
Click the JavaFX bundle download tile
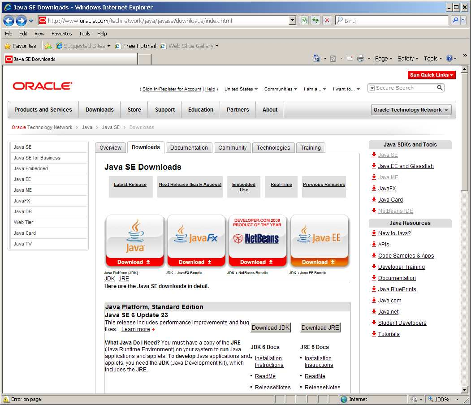196,241
